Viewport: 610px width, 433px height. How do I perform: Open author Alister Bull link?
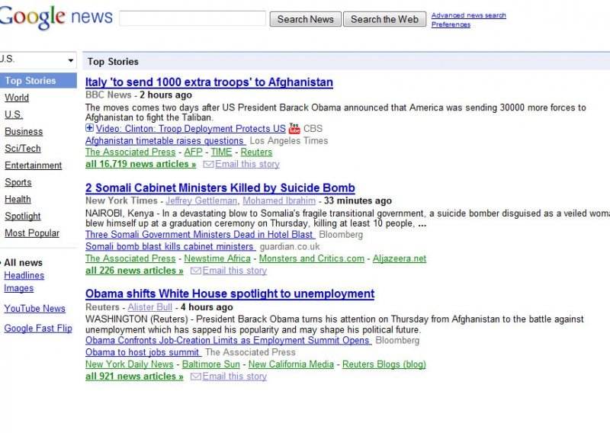click(149, 307)
